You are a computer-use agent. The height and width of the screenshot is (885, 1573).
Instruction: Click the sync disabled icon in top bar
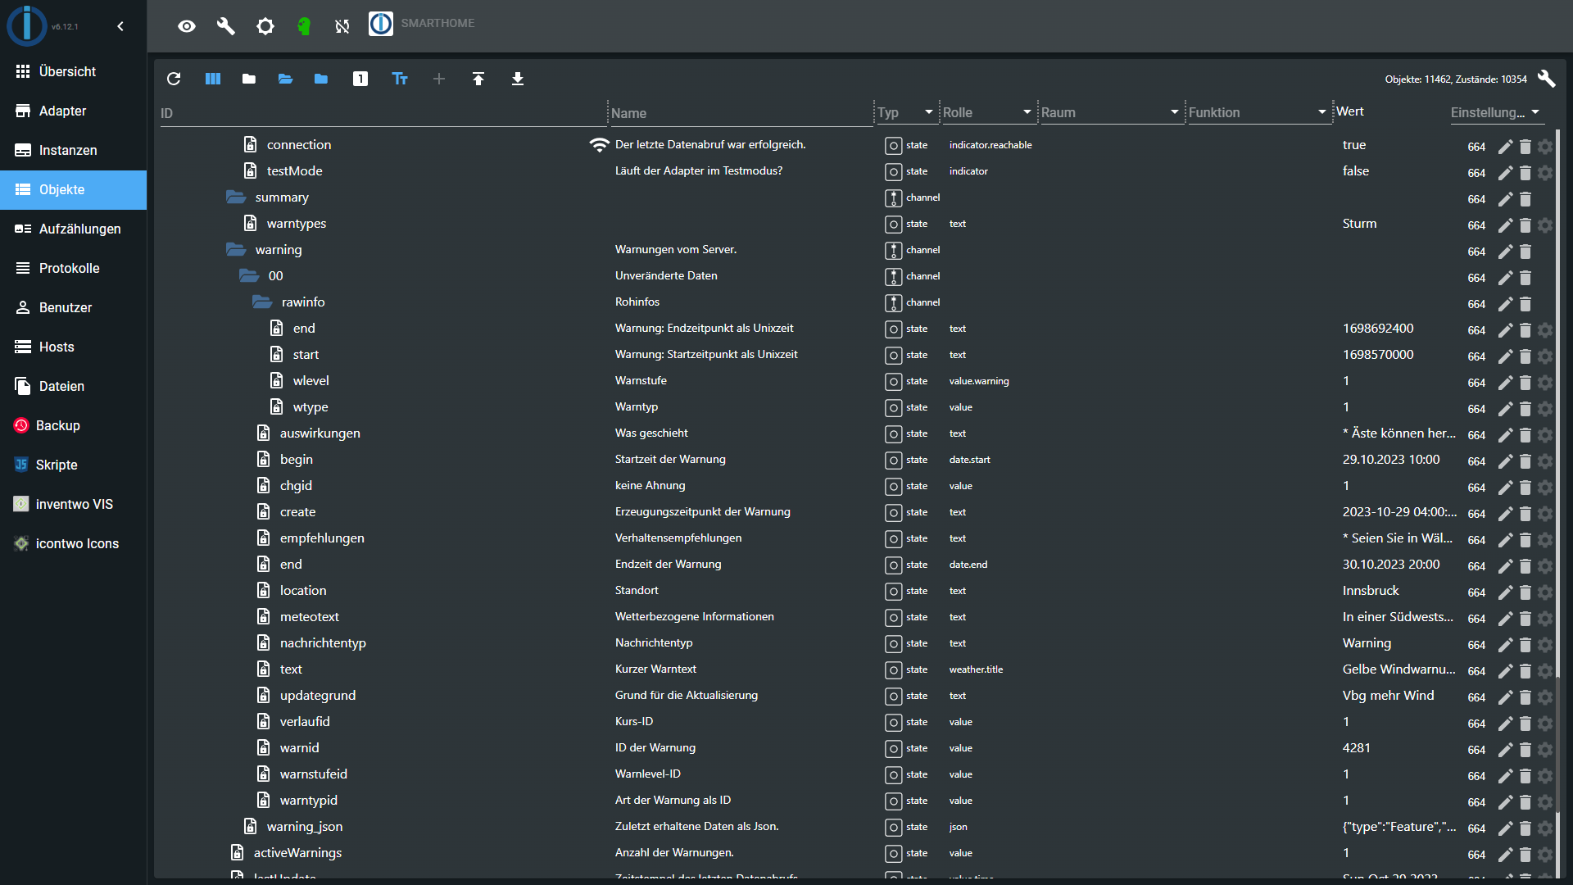click(x=342, y=26)
